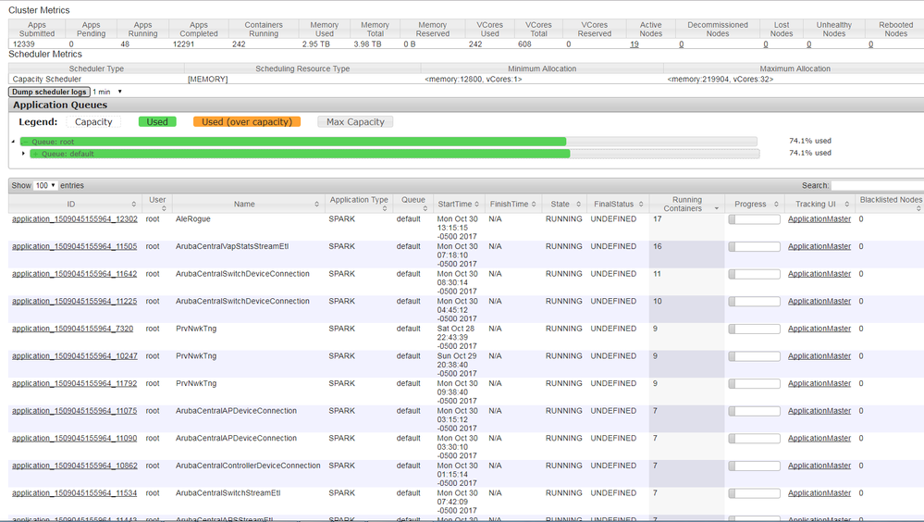Open the Show entries count dropdown
This screenshot has width=924, height=522.
46,186
